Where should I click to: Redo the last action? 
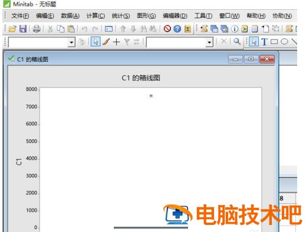pos(96,29)
